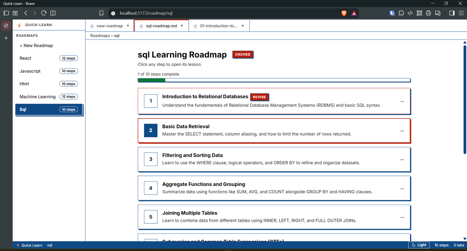Image resolution: width=467 pixels, height=251 pixels.
Task: Create a New Roadmap
Action: pos(36,46)
